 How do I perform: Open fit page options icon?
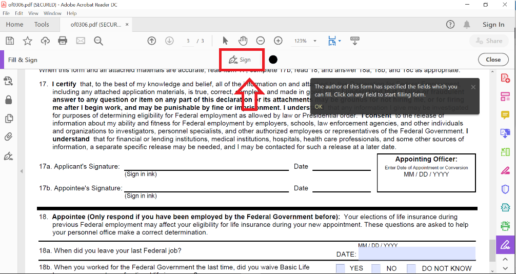click(332, 41)
